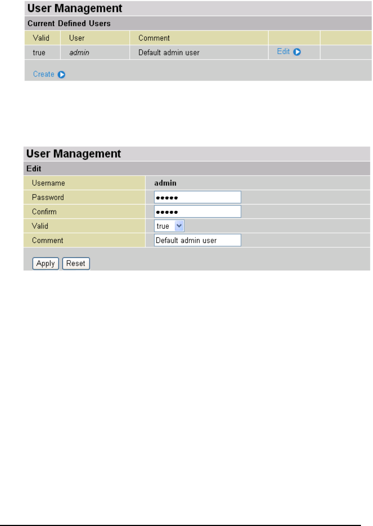This screenshot has height=526, width=373.
Task: Click the Create link to add user
Action: [x=43, y=74]
